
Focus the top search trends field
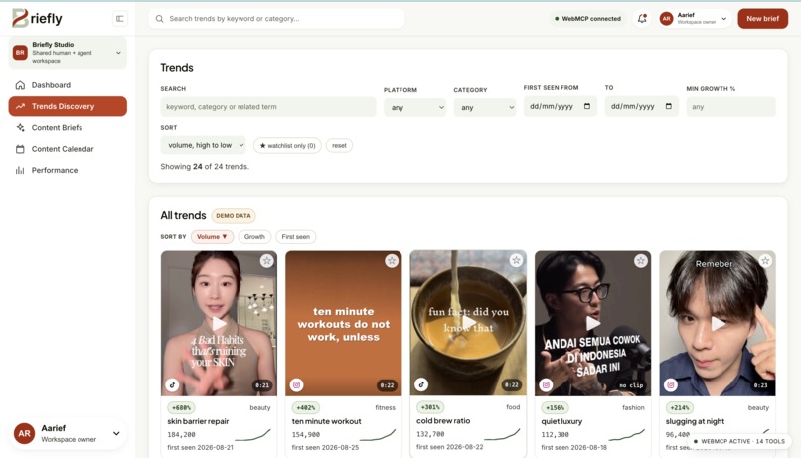coord(276,19)
